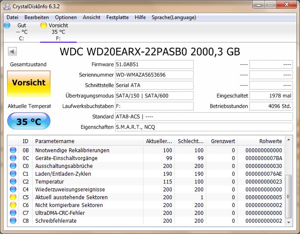The width and height of the screenshot is (300, 234).
Task: Click raw value 0000000076AE
Action: (x=264, y=174)
